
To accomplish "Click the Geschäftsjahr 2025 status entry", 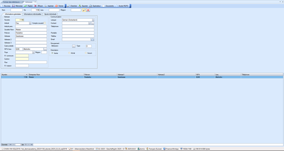I will pyautogui.click(x=110, y=149).
